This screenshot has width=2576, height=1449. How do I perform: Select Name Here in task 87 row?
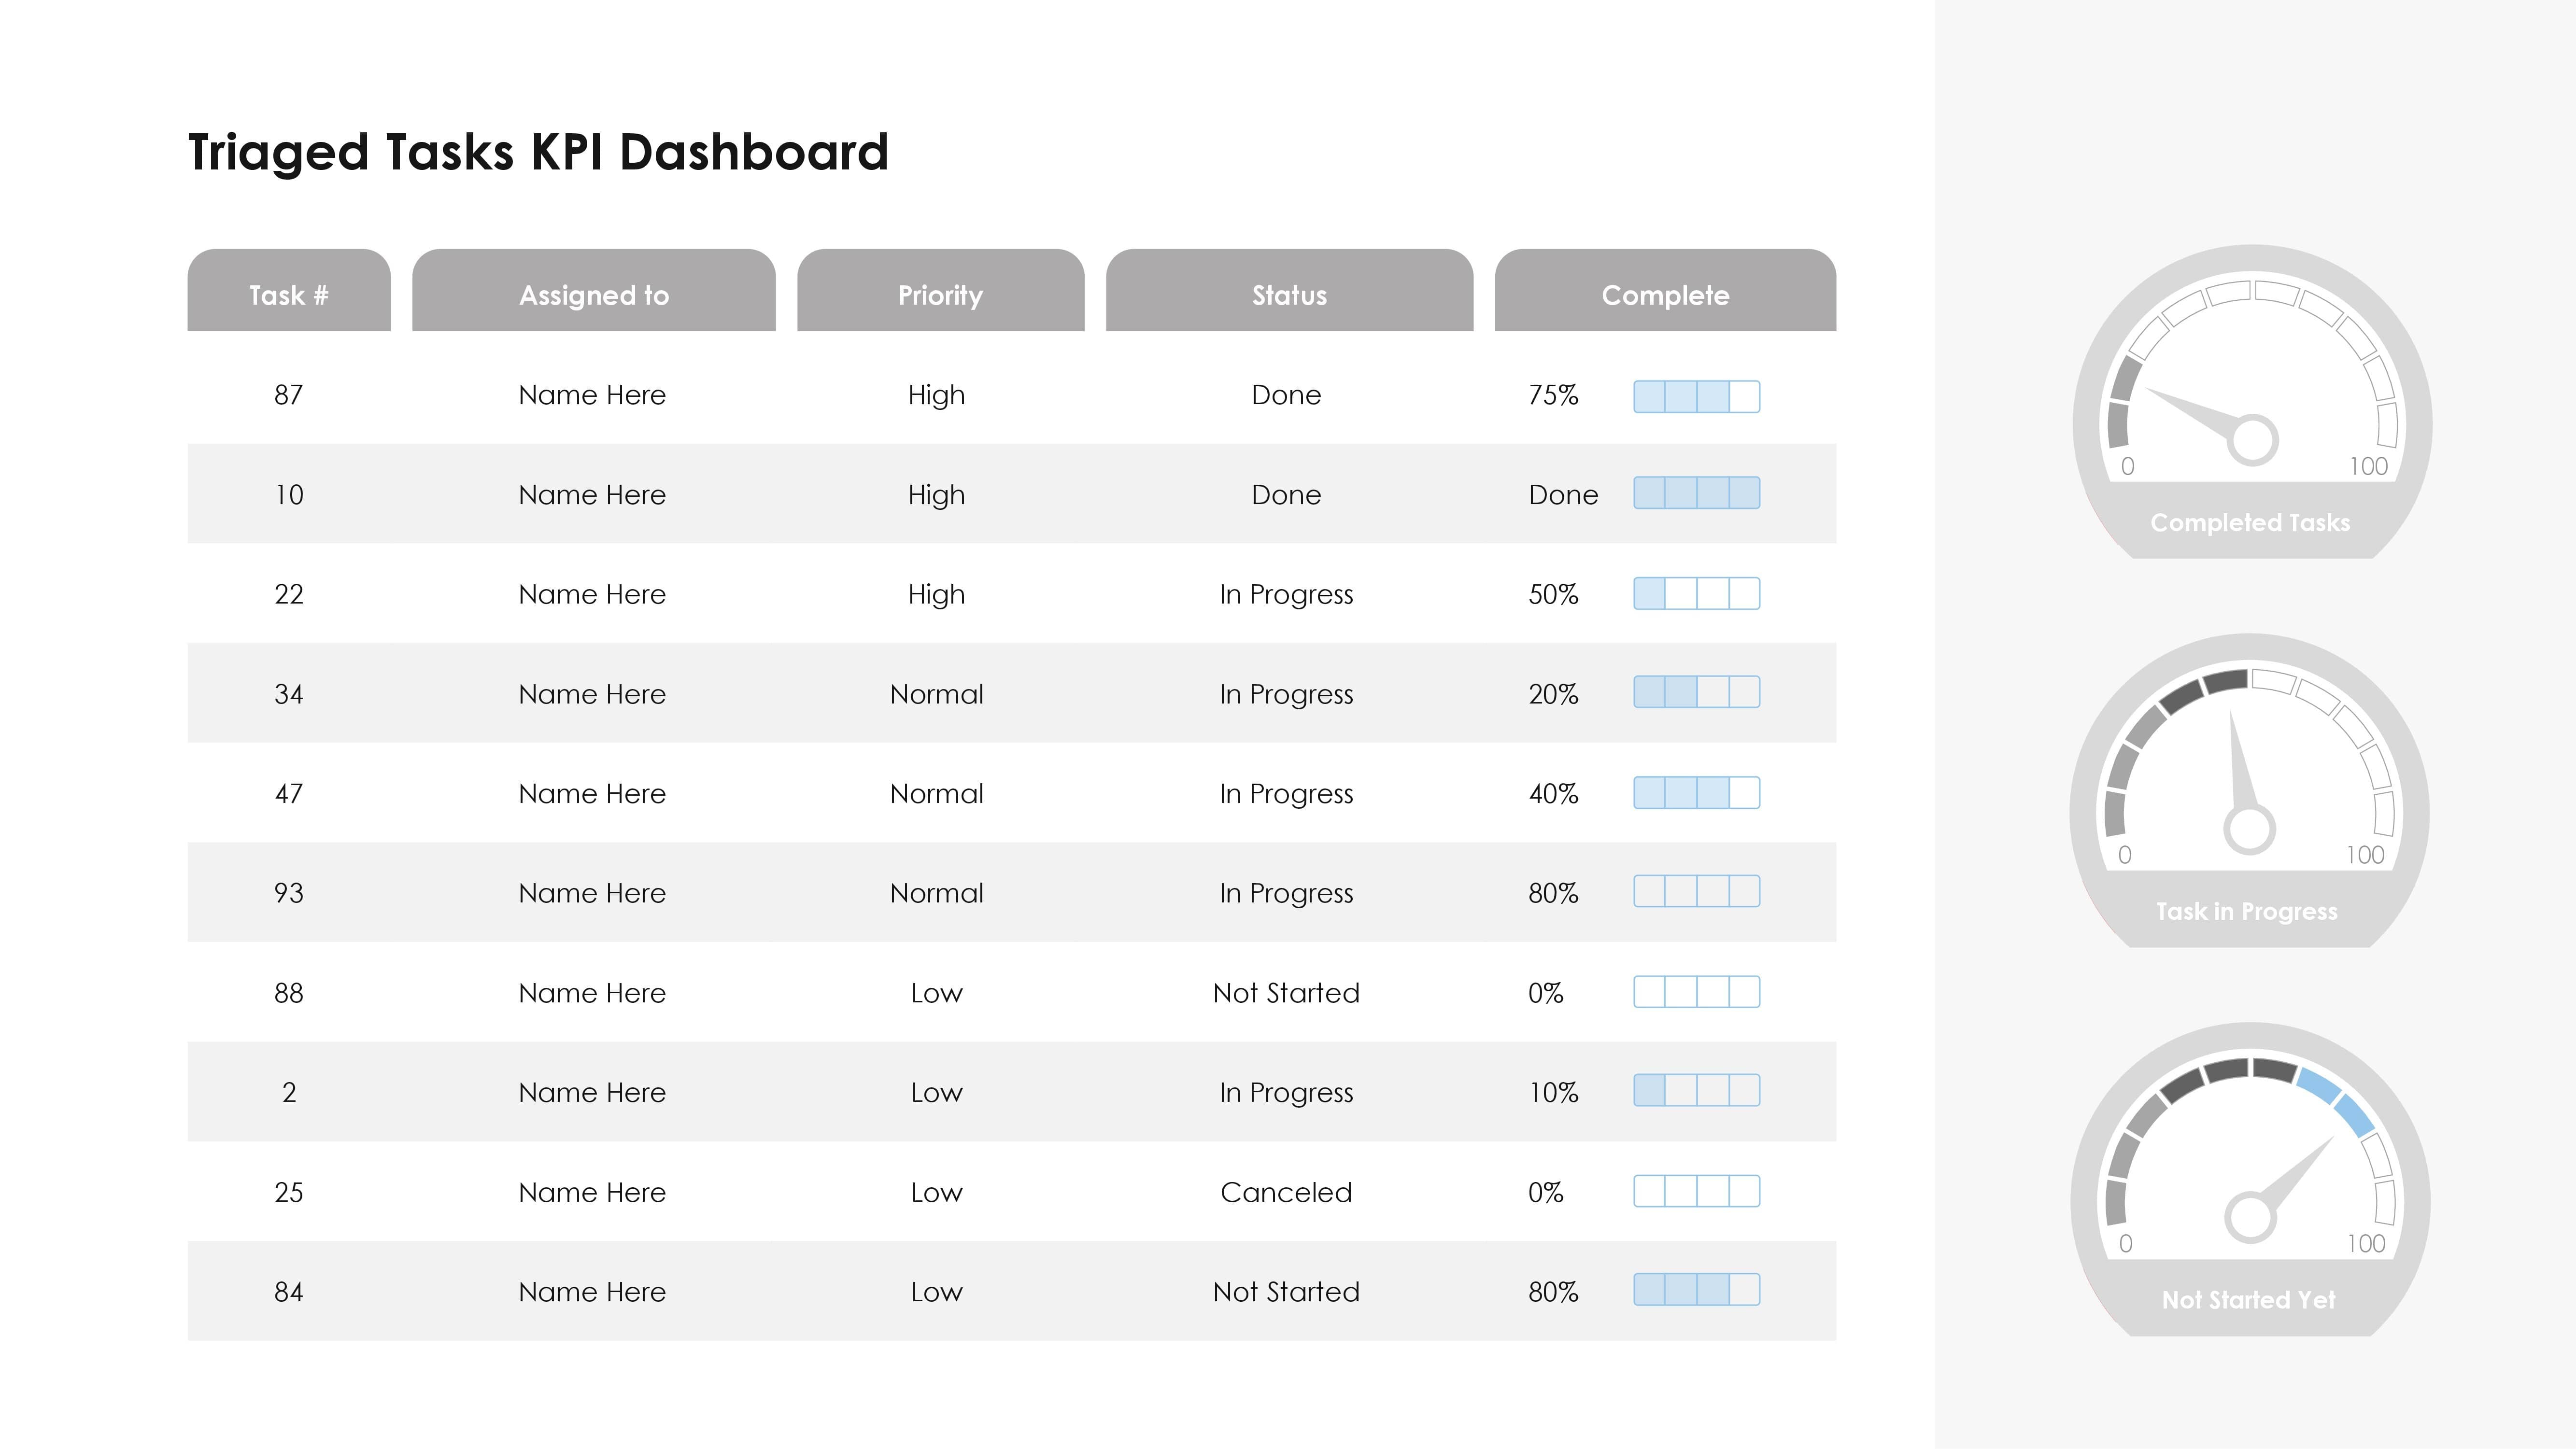[592, 395]
